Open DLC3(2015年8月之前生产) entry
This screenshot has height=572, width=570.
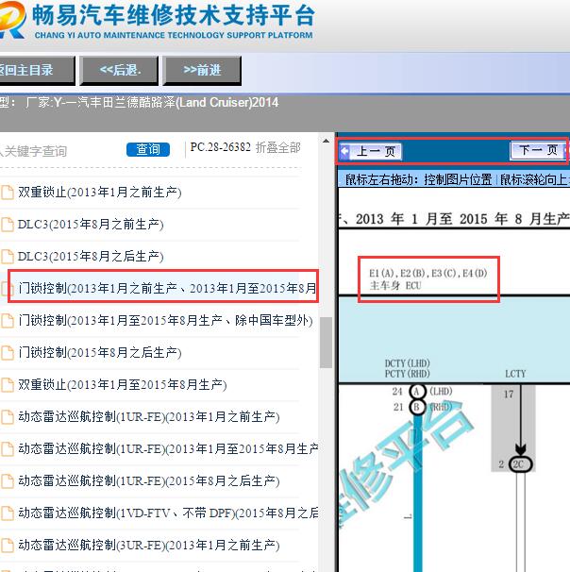91,225
